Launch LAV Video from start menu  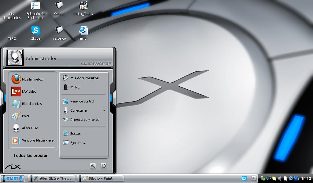(x=32, y=91)
